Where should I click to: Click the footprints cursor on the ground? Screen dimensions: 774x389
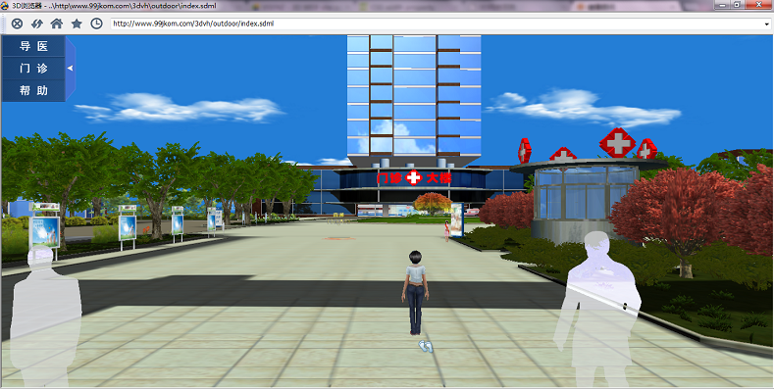coord(426,347)
